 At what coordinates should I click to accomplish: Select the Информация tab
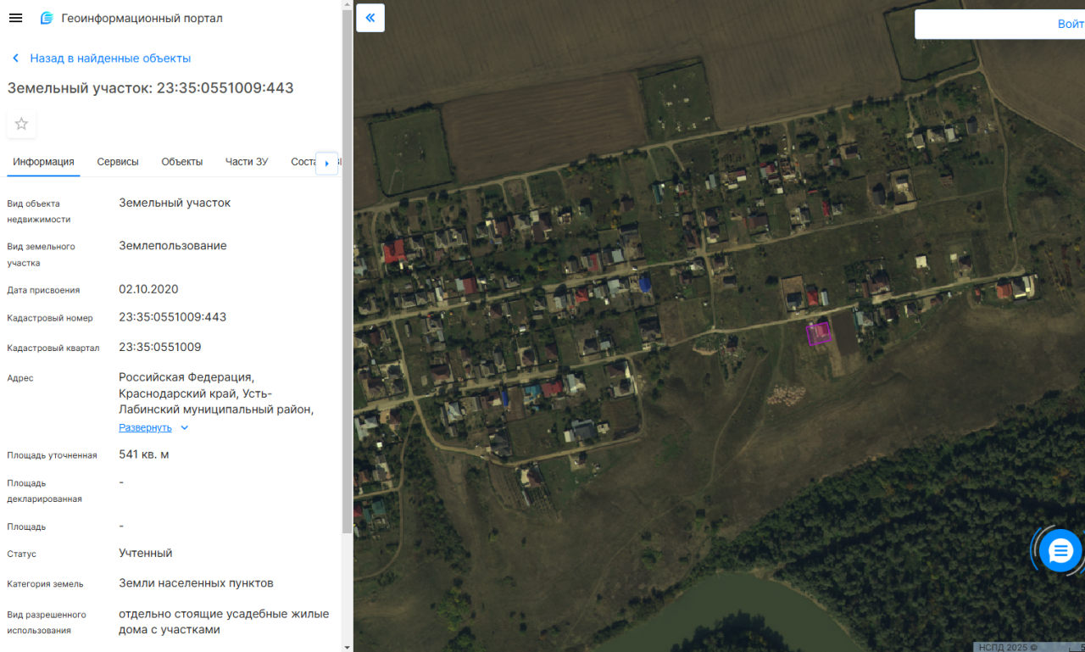(43, 162)
